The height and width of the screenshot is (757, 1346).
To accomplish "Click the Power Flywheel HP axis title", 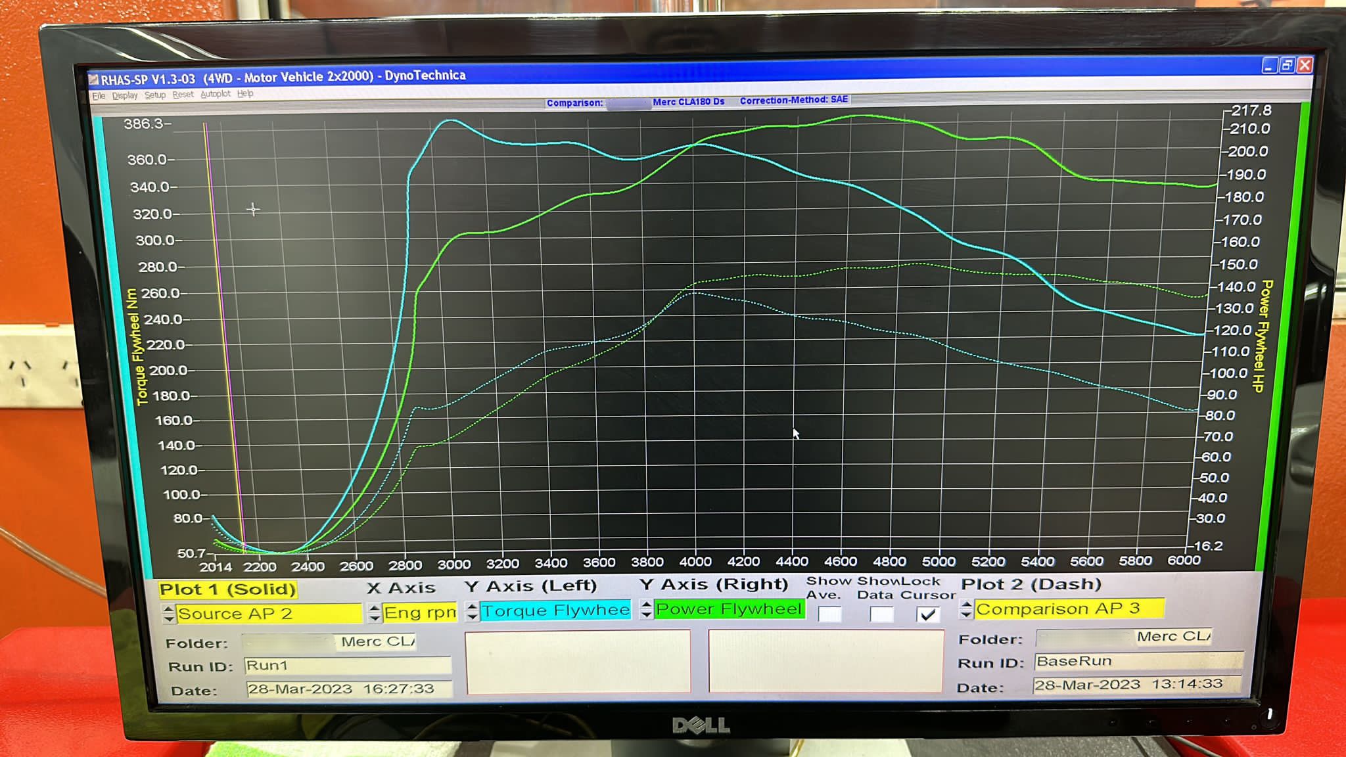I will (1263, 336).
